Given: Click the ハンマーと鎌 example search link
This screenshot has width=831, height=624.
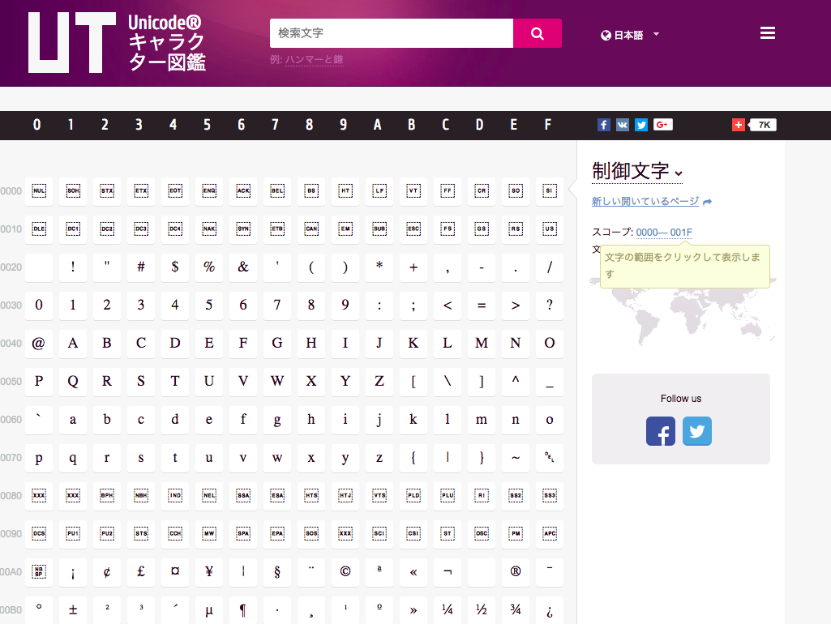Looking at the screenshot, I should [314, 60].
